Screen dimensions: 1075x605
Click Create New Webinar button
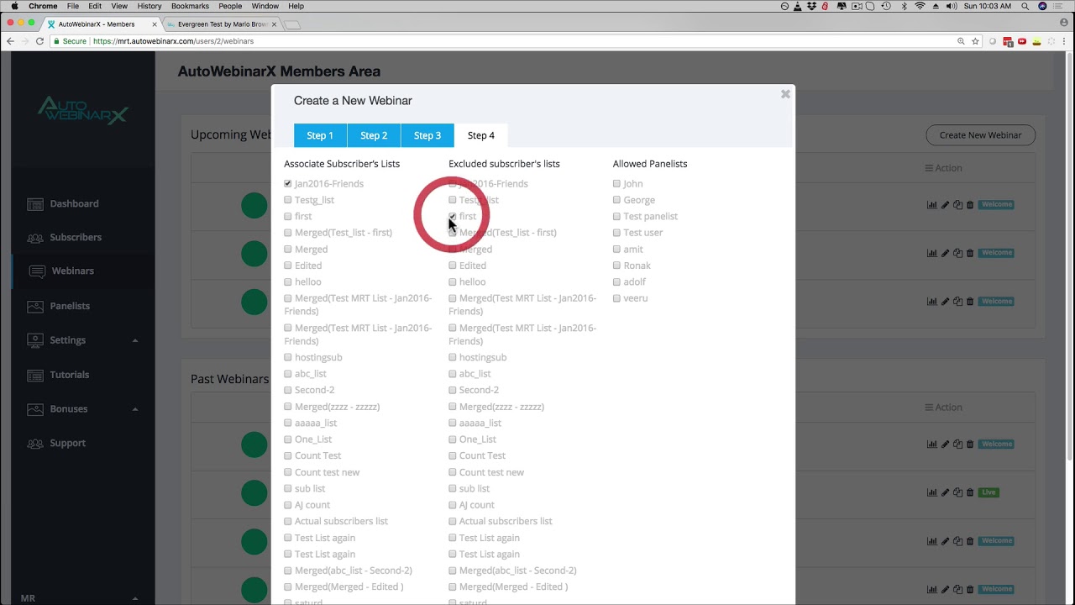[980, 135]
